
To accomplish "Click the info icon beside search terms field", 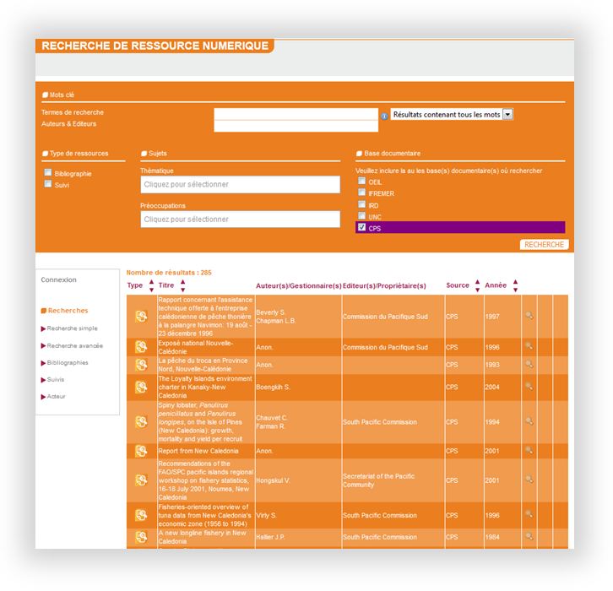I will [x=384, y=116].
